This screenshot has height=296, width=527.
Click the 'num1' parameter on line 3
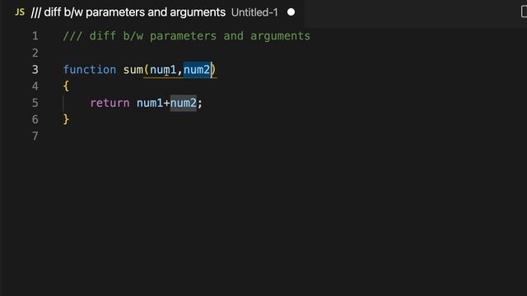(x=163, y=70)
